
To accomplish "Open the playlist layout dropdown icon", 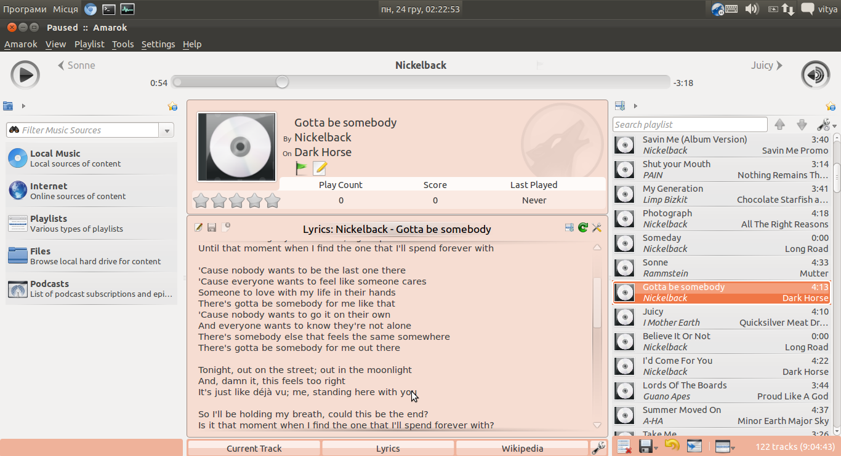I will pos(725,447).
